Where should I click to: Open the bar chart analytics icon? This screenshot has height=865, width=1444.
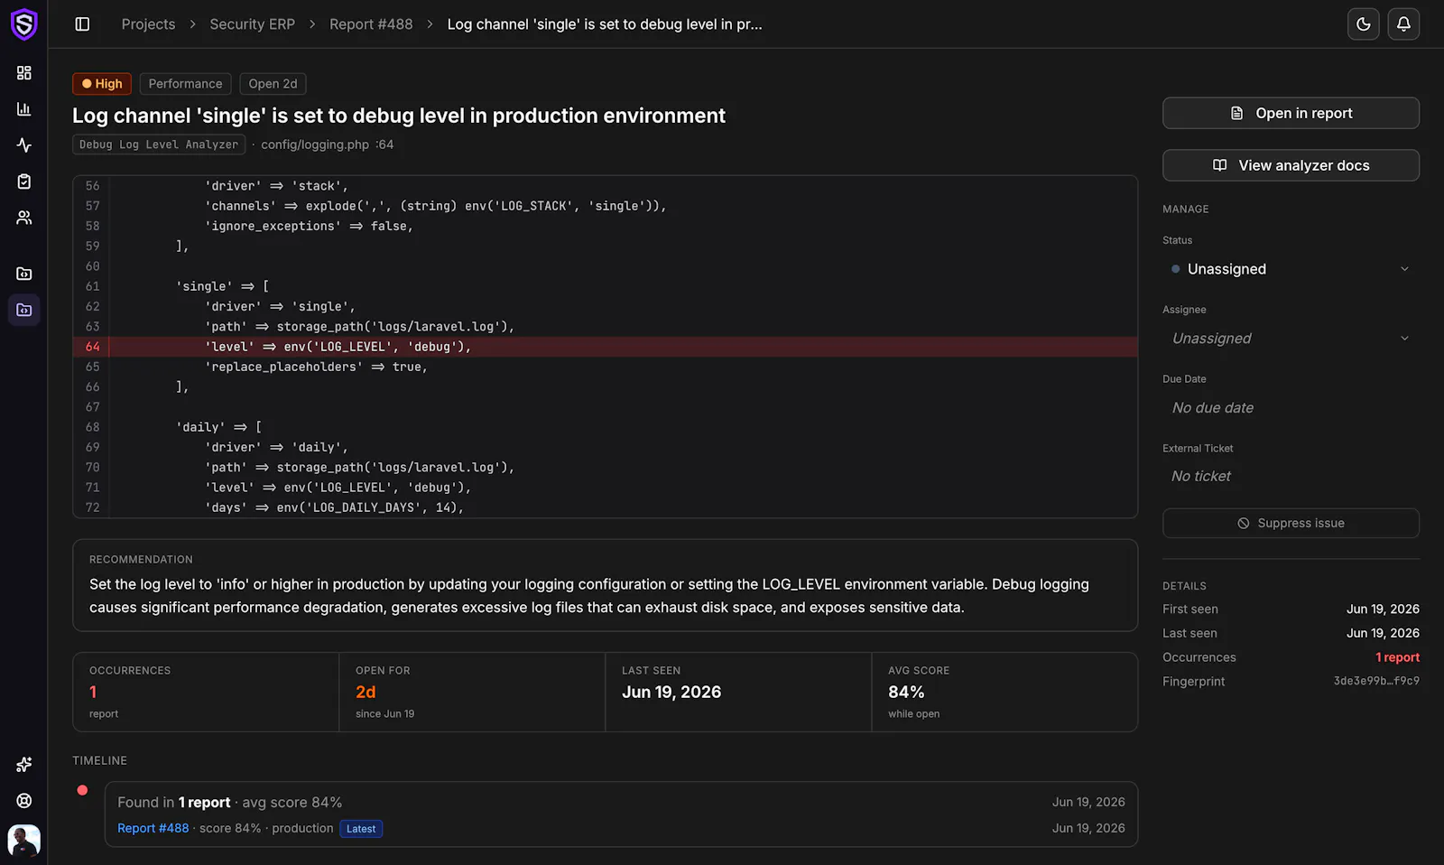(x=24, y=109)
